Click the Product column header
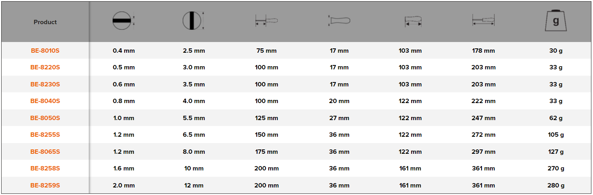The width and height of the screenshot is (593, 195). (x=45, y=22)
